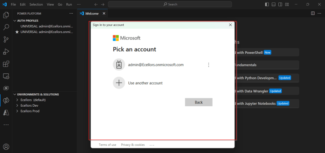Choose Use another account option
This screenshot has width=325, height=153.
(x=145, y=83)
